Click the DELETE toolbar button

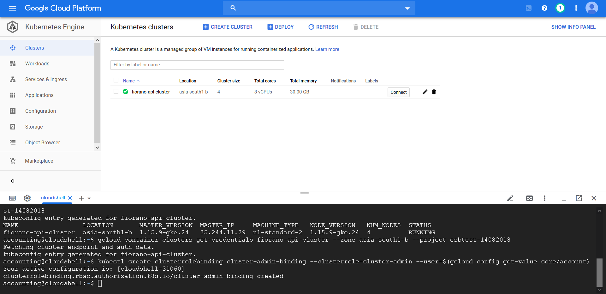366,27
